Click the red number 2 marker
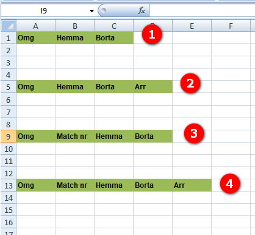This screenshot has height=235, width=255. (x=190, y=83)
